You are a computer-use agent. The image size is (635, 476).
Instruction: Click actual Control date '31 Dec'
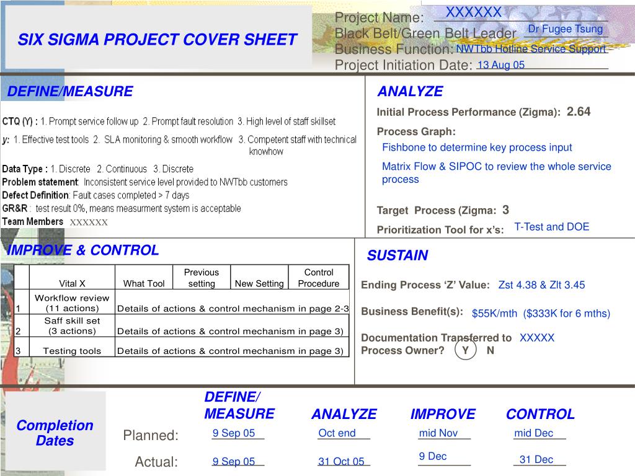pos(536,459)
